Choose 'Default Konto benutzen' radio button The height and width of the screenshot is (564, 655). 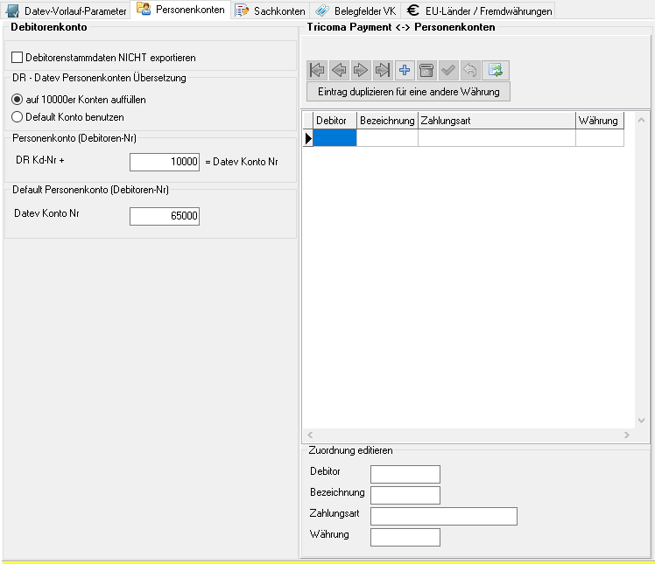click(18, 116)
